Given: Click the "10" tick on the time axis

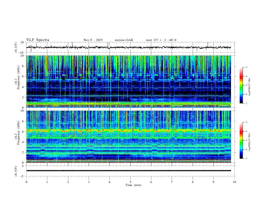Looking at the screenshot, I should (x=234, y=182).
